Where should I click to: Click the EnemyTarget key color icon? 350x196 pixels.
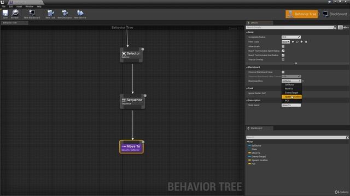click(249, 156)
